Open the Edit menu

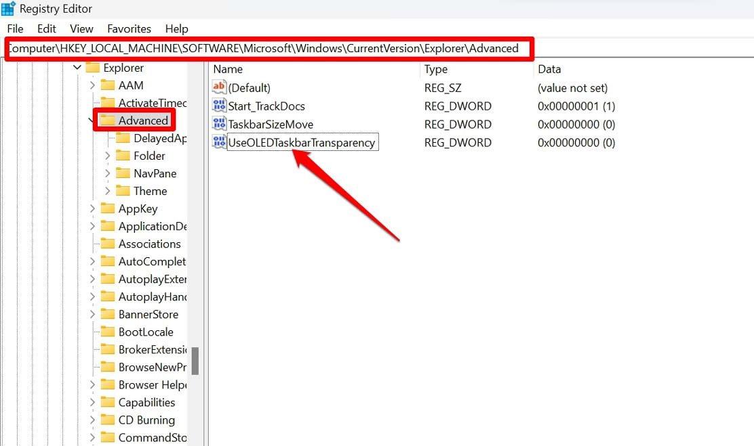(47, 28)
